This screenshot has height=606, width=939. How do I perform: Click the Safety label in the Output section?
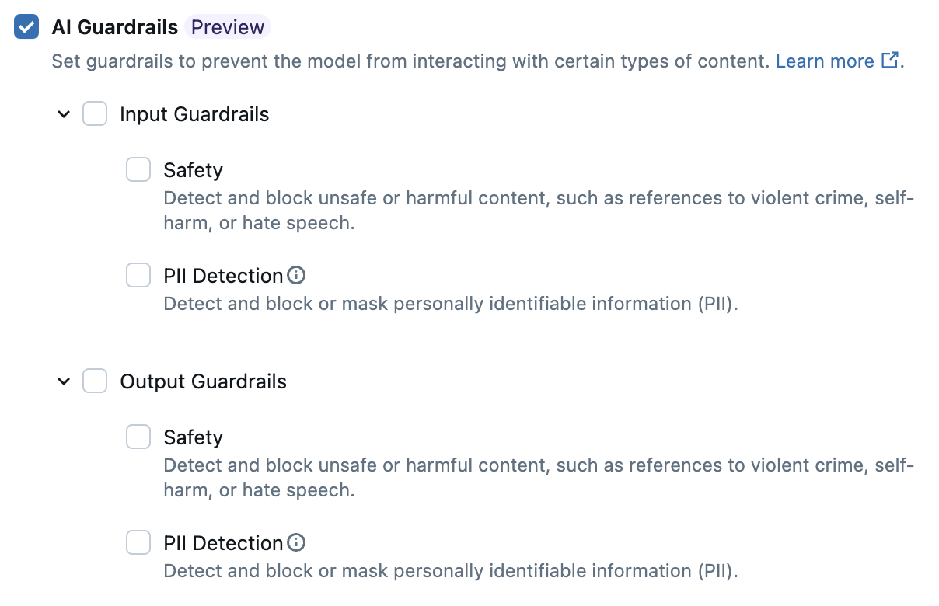192,436
